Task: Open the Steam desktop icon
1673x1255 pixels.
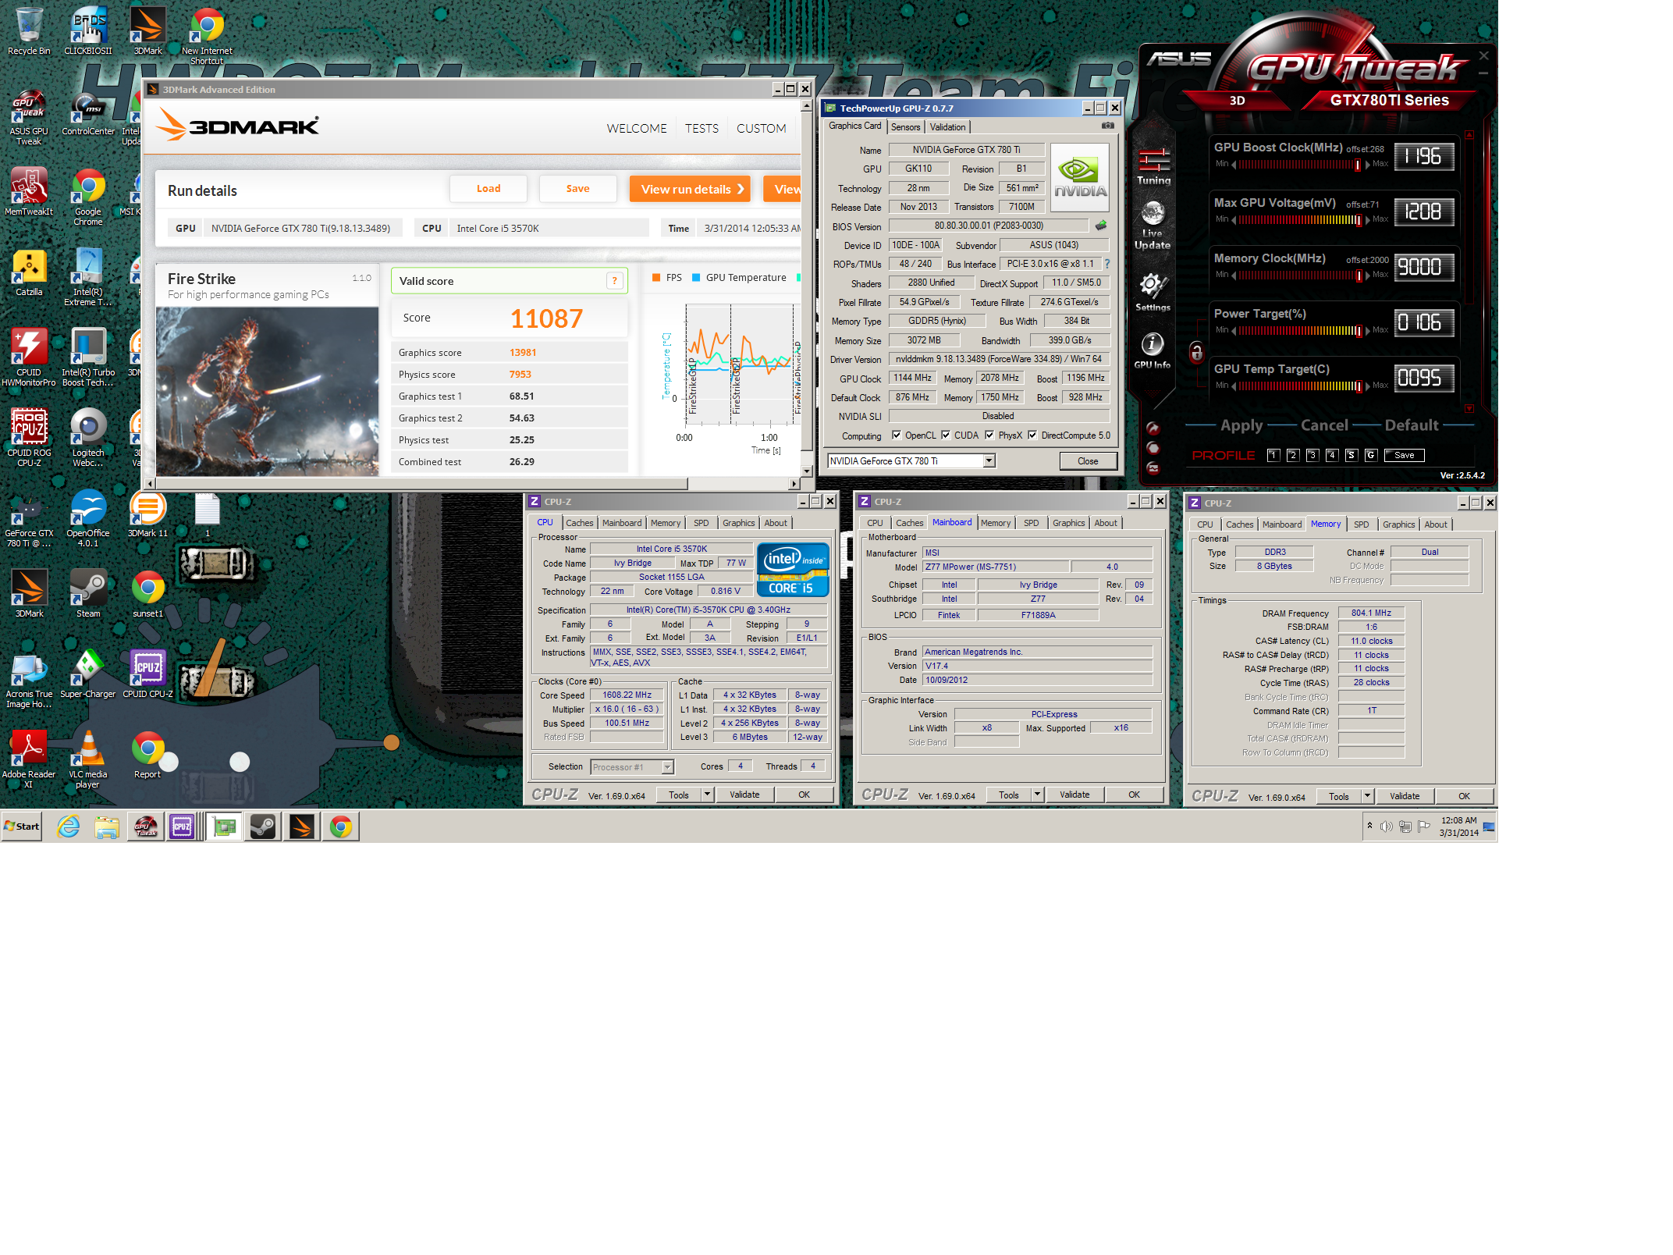Action: point(88,594)
